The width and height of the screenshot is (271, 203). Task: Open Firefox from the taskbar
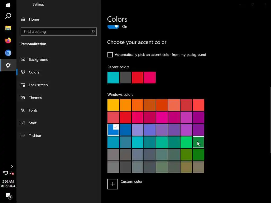pos(8,40)
